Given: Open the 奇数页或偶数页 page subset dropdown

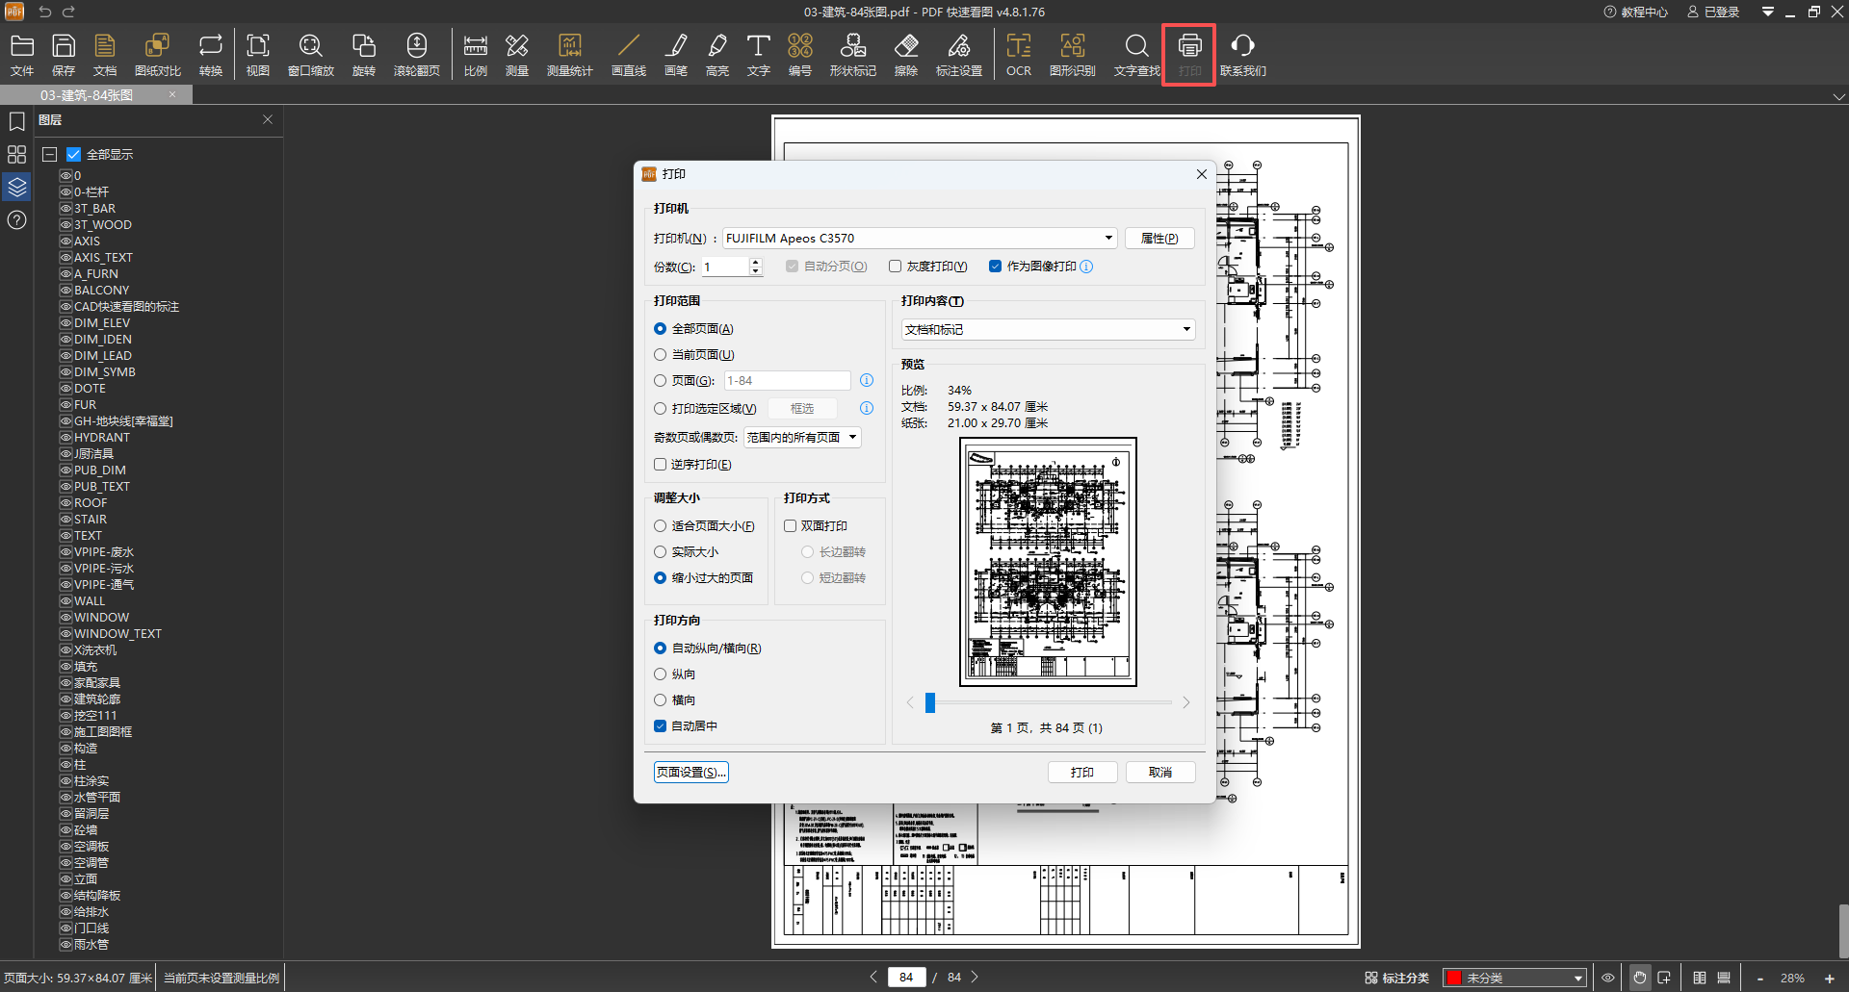Looking at the screenshot, I should [x=801, y=438].
